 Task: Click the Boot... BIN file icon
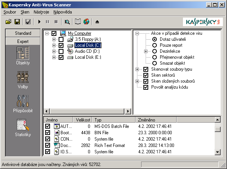tap(57, 133)
